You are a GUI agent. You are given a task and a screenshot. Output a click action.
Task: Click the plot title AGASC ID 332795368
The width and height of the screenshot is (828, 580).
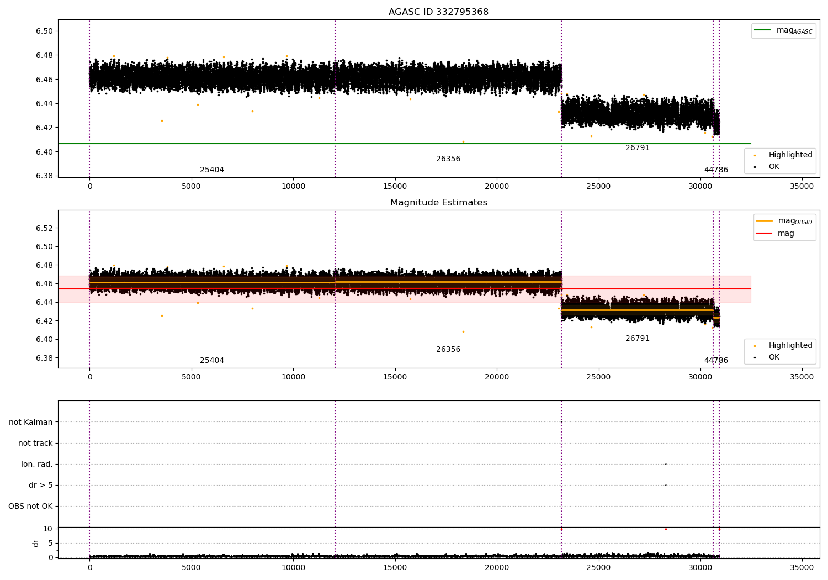[x=438, y=12]
